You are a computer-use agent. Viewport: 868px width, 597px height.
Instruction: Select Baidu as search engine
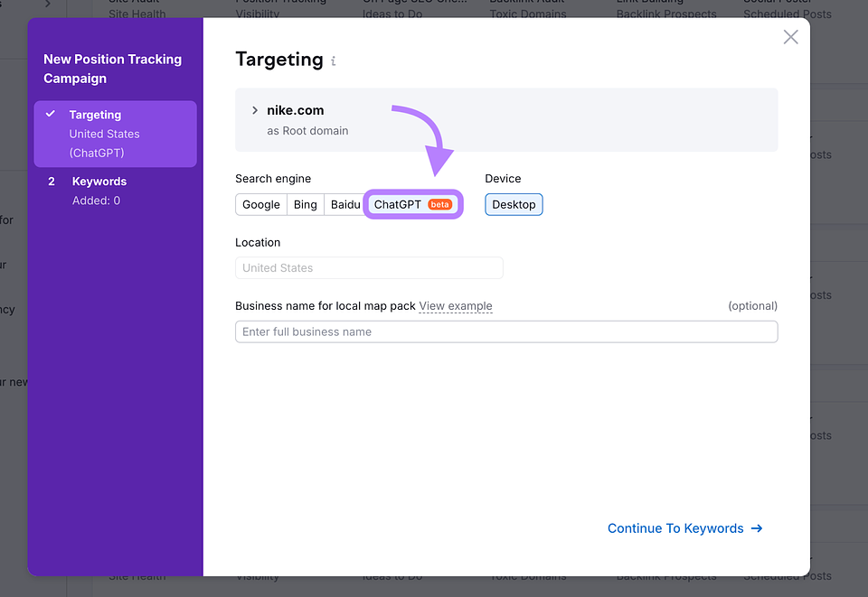[x=344, y=204]
